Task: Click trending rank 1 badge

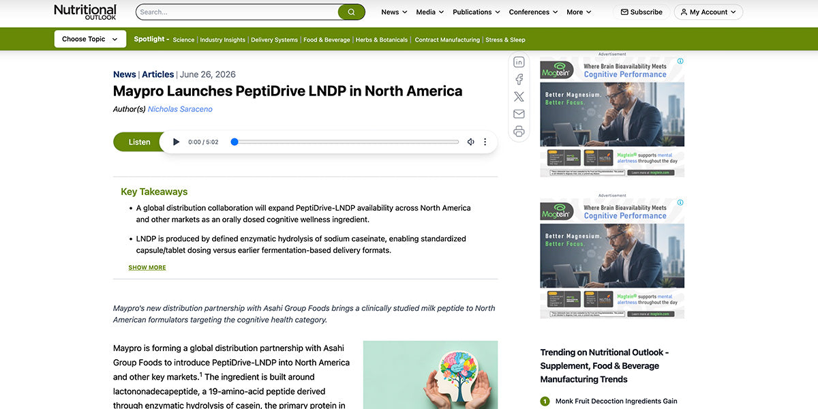Action: (545, 402)
